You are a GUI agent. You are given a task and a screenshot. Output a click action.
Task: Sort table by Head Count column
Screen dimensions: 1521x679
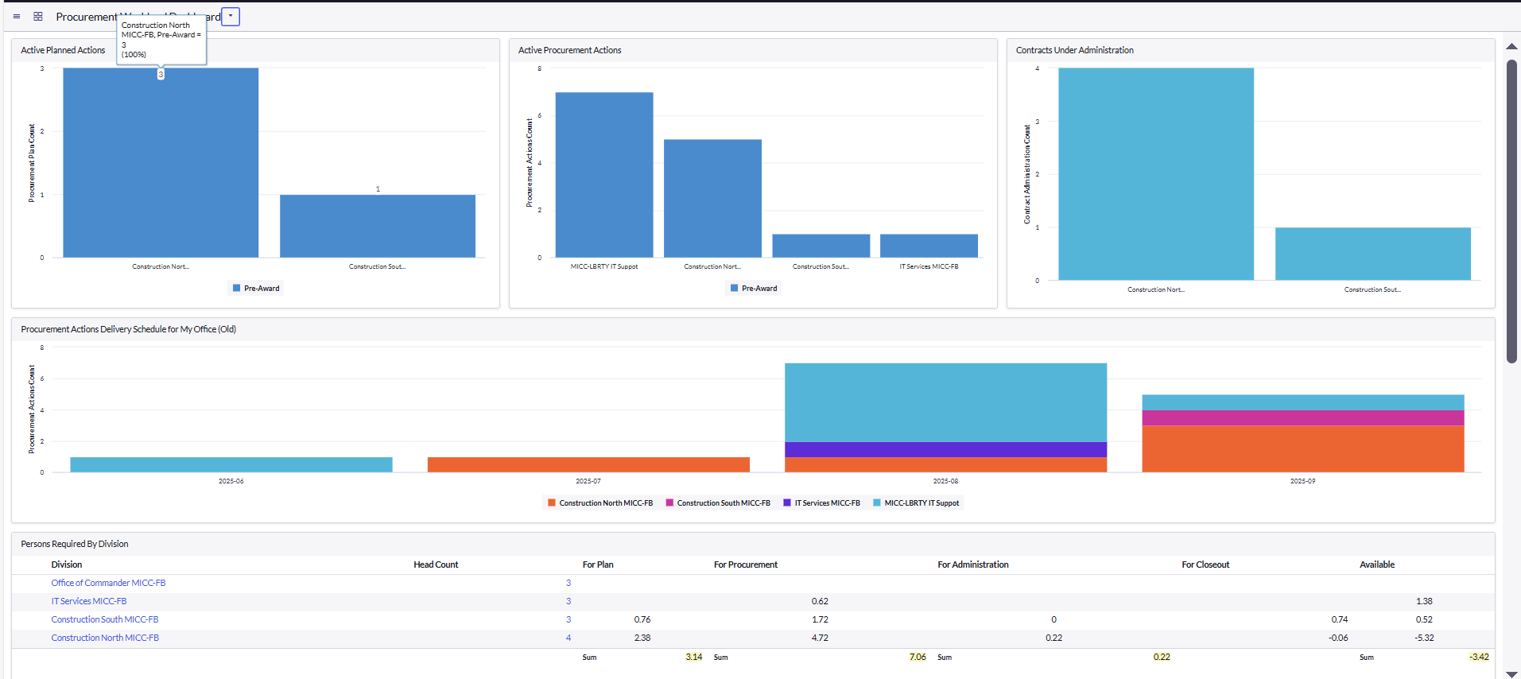(436, 565)
